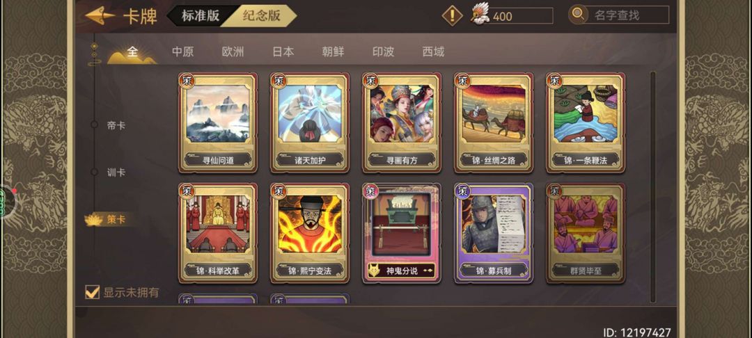The image size is (752, 338).
Task: Choose the 帝卡 category
Action: 116,125
